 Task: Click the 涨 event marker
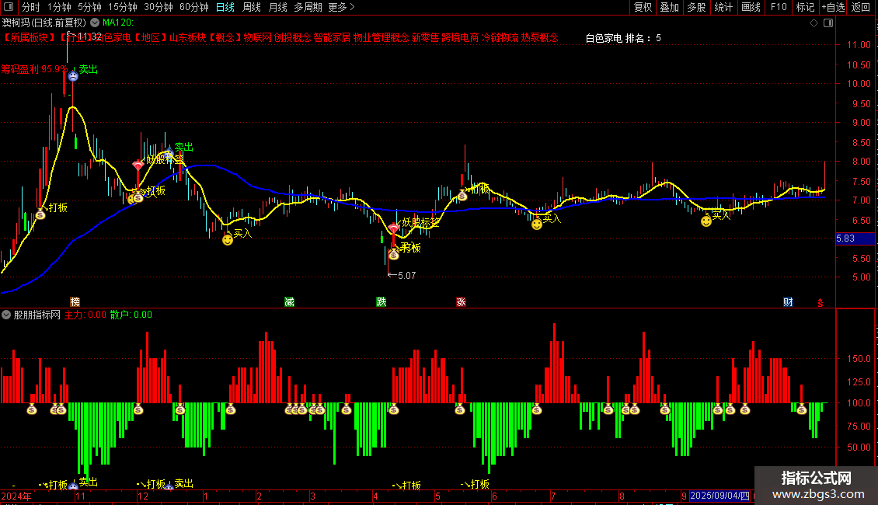click(461, 301)
